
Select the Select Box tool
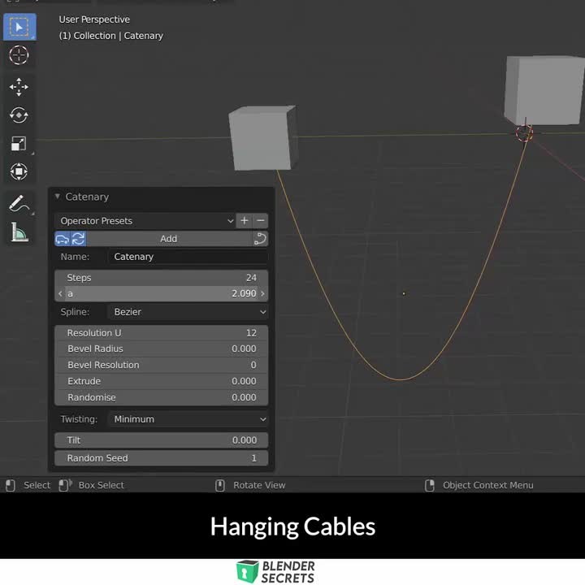(x=19, y=27)
